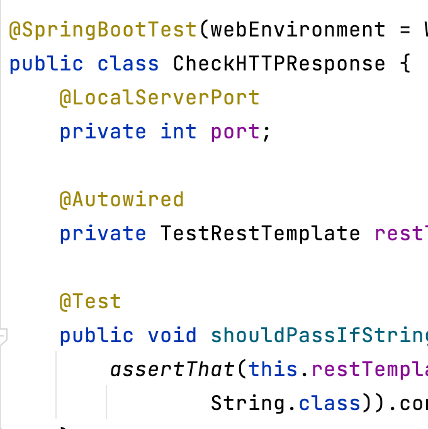Click the shouldPassIfString method name
This screenshot has width=428, height=429.
pos(319,335)
